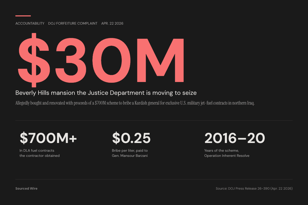
Task: Click the $0.25 bribe statistic
Action: pyautogui.click(x=131, y=138)
